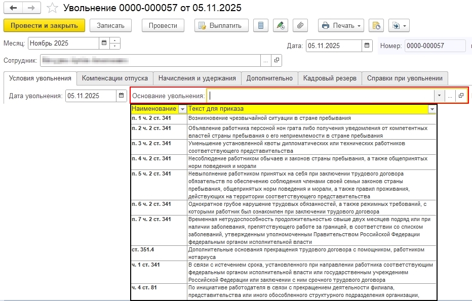This screenshot has width=472, height=301.
Task: Click the green pencil with clock icon
Action: [281, 26]
